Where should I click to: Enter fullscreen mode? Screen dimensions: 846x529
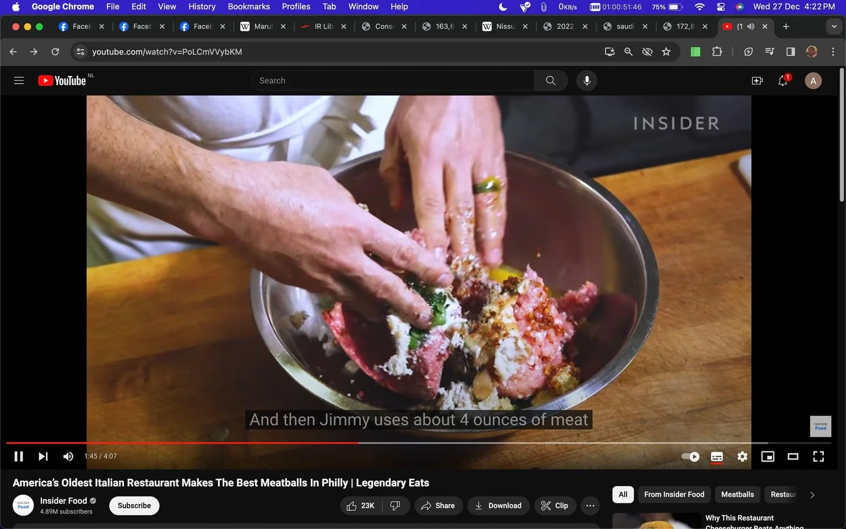tap(818, 456)
